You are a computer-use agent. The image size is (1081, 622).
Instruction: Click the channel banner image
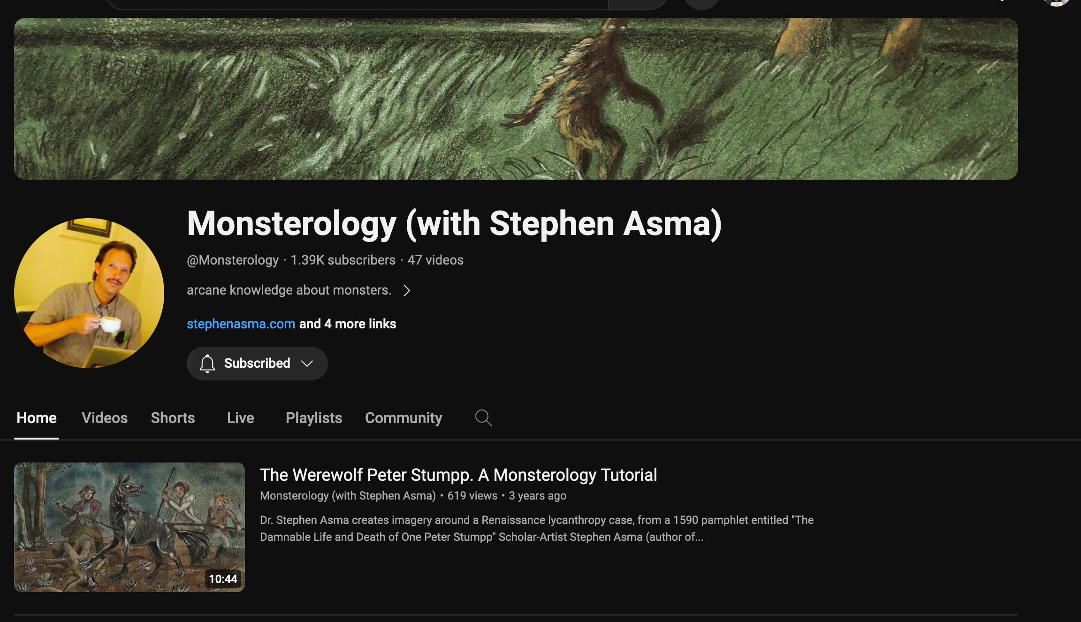[x=516, y=99]
